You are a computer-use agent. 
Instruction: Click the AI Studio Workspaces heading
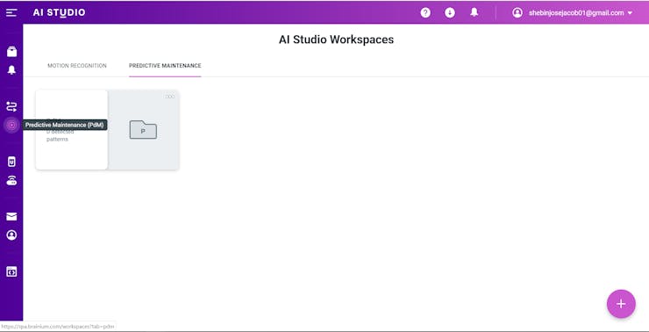(x=336, y=40)
